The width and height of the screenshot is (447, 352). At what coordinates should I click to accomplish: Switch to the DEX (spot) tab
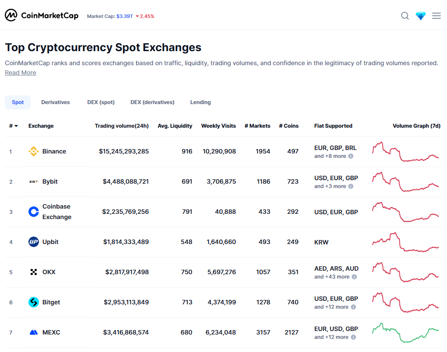click(101, 102)
